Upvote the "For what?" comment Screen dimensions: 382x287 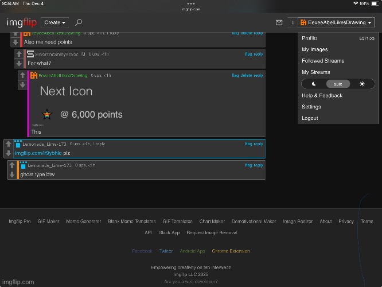(19, 53)
